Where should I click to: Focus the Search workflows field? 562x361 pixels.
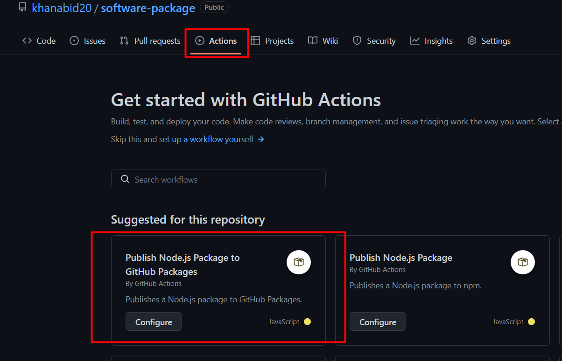218,179
